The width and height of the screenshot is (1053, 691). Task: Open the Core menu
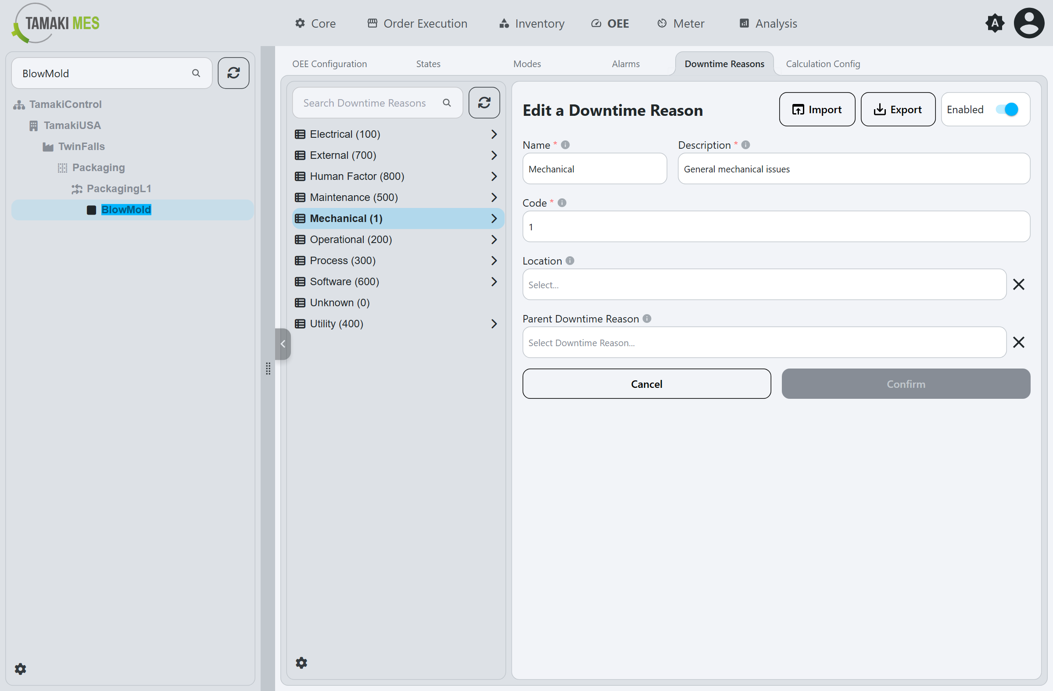coord(315,23)
